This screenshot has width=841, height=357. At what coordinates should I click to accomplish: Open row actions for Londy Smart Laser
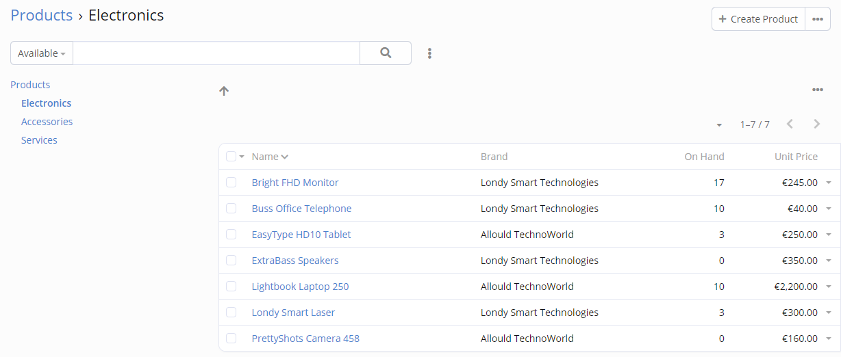(829, 313)
